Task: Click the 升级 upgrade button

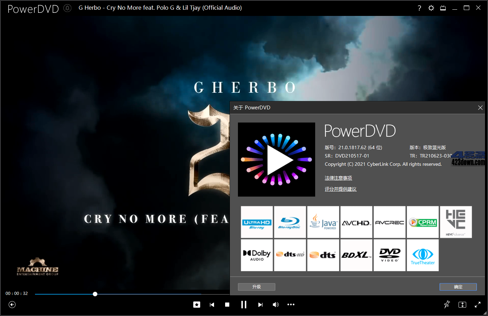Action: pos(257,287)
